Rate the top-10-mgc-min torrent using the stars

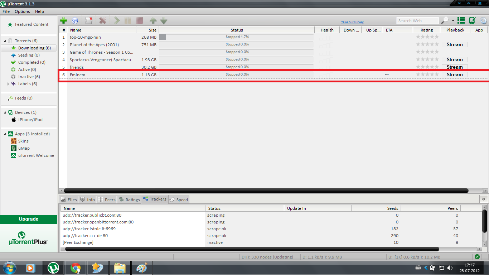(x=427, y=37)
